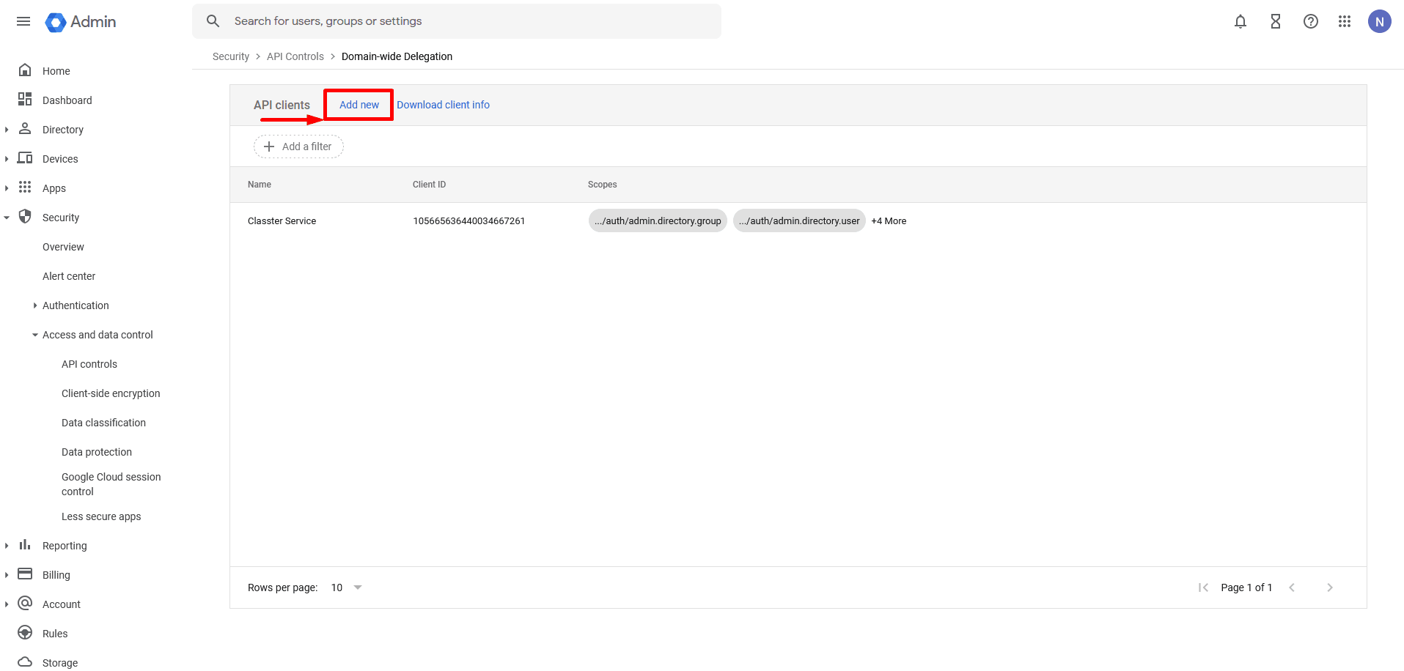Screen dimensions: 1404x671
Task: Click the admin.directory.user scope chip
Action: [x=799, y=220]
